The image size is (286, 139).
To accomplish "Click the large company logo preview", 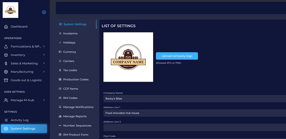I will coord(128,57).
